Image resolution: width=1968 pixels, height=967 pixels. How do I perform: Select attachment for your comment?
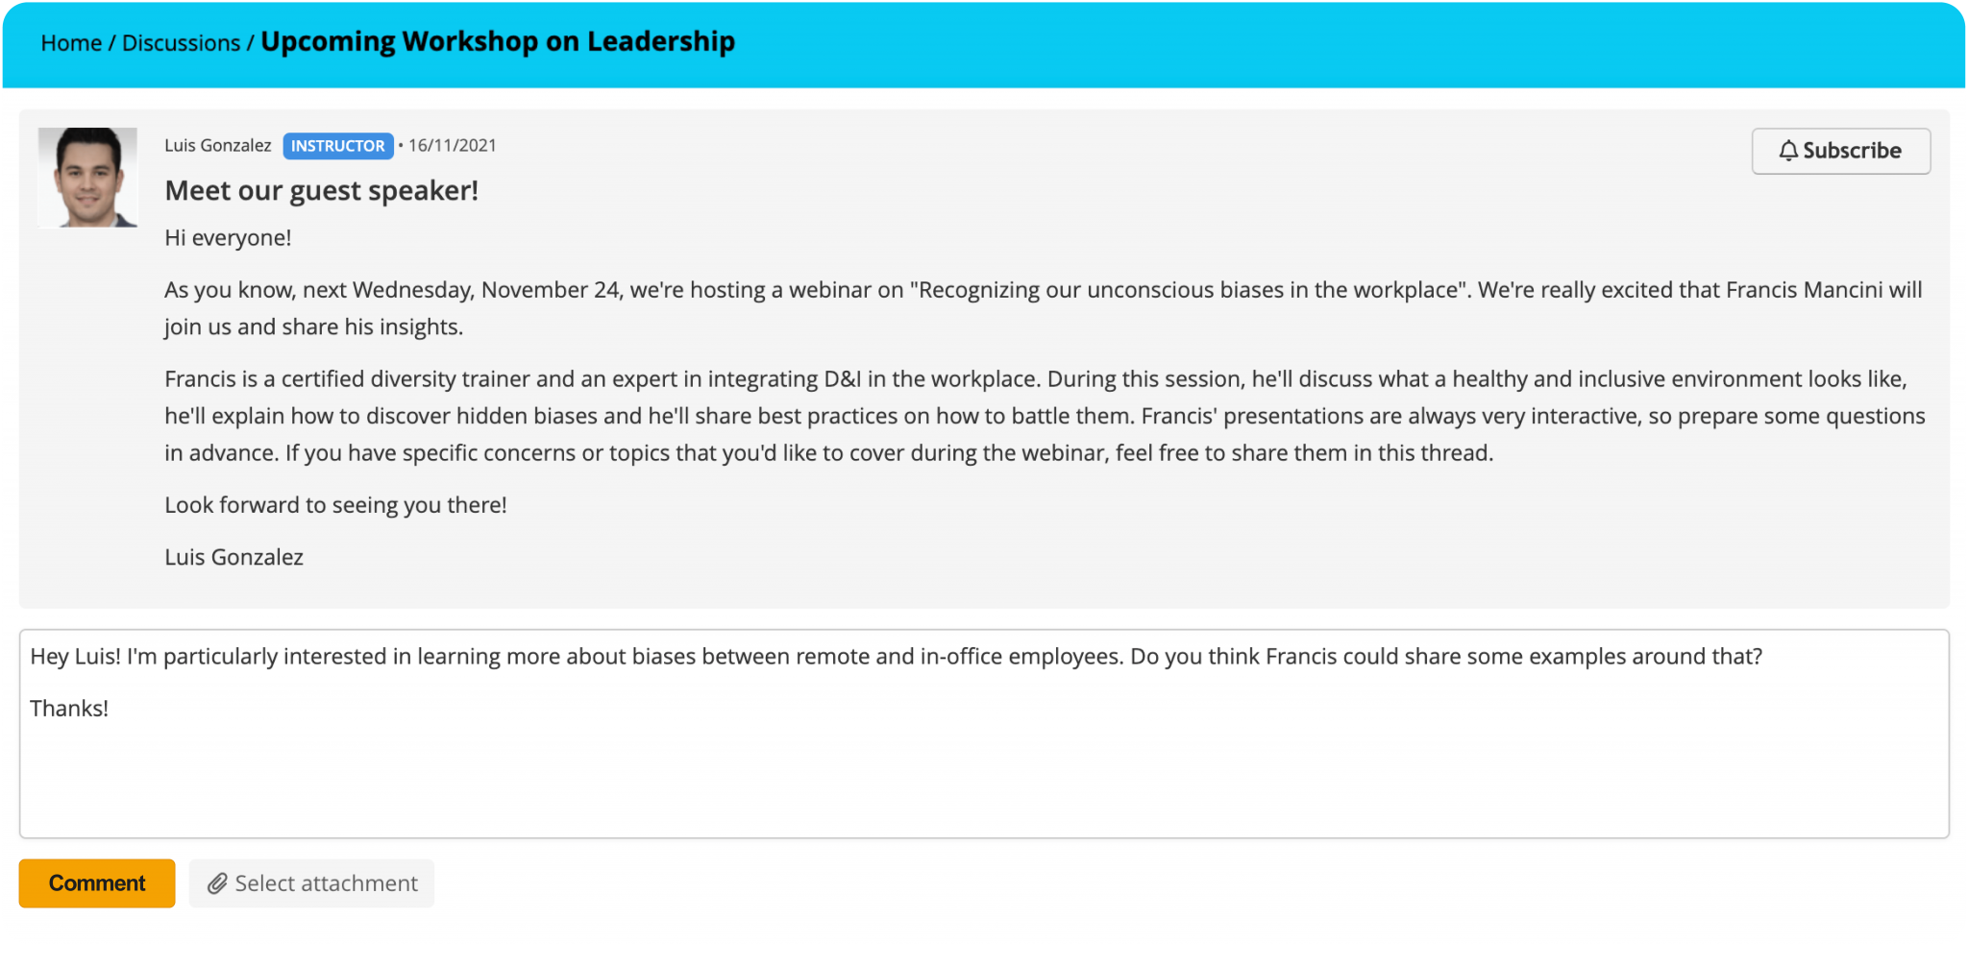tap(311, 883)
